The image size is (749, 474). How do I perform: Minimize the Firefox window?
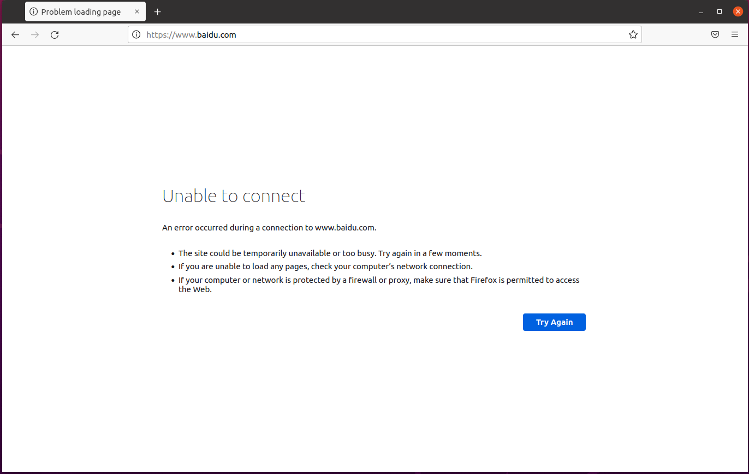coord(701,12)
